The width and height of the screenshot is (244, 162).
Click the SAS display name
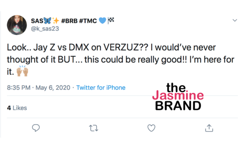[x=37, y=21]
